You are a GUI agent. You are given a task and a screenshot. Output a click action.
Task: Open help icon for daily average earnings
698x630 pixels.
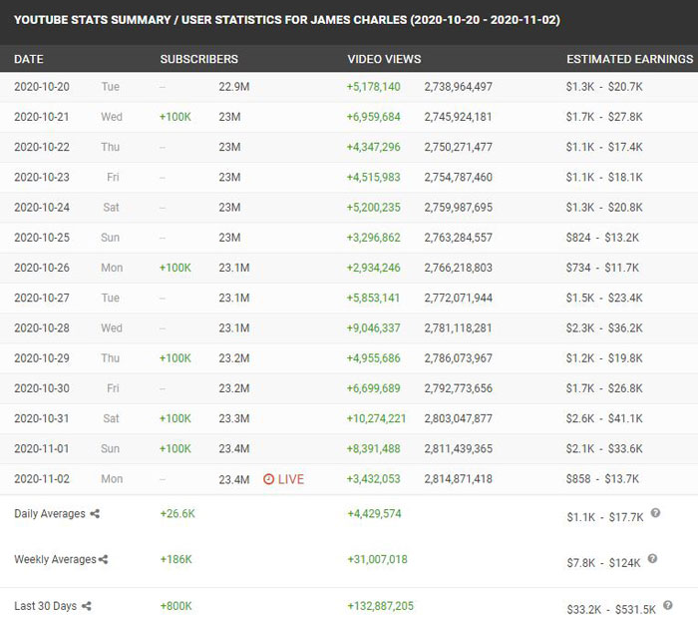coord(655,513)
